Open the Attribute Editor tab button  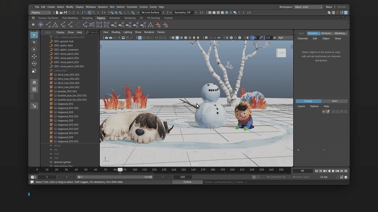coord(327,33)
